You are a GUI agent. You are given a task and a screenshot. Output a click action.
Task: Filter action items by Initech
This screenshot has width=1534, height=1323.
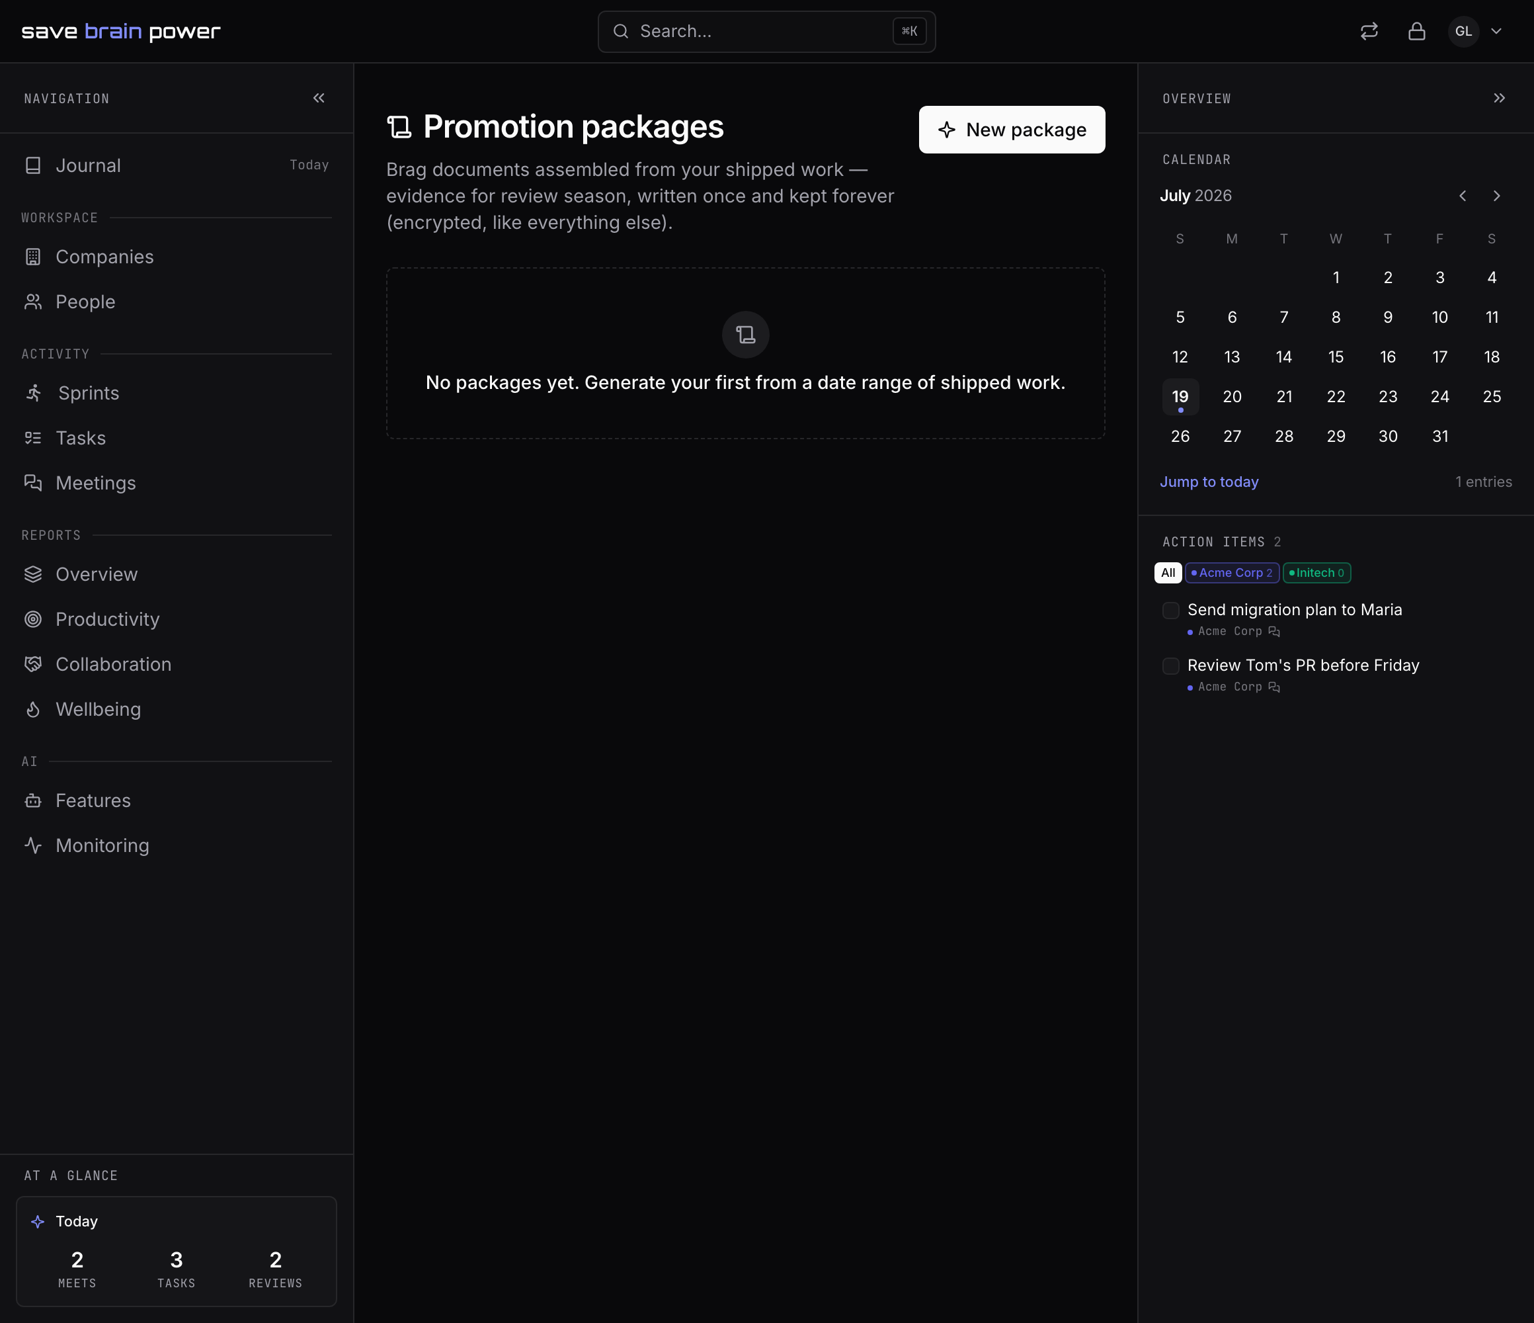(1317, 573)
